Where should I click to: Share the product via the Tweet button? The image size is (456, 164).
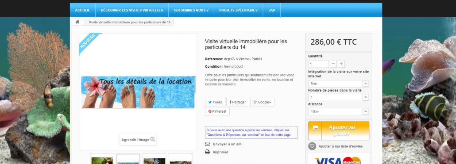(215, 102)
